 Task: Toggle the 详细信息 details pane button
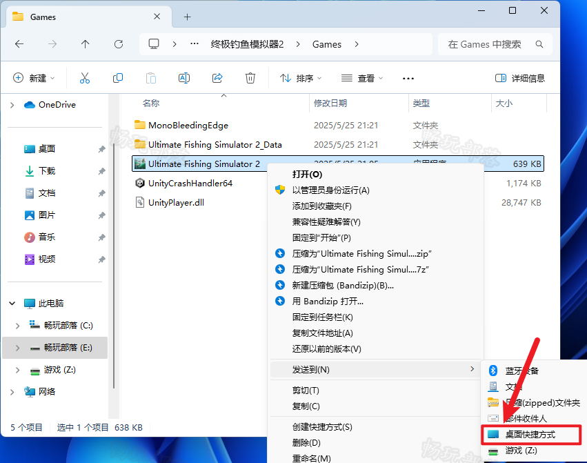[519, 78]
